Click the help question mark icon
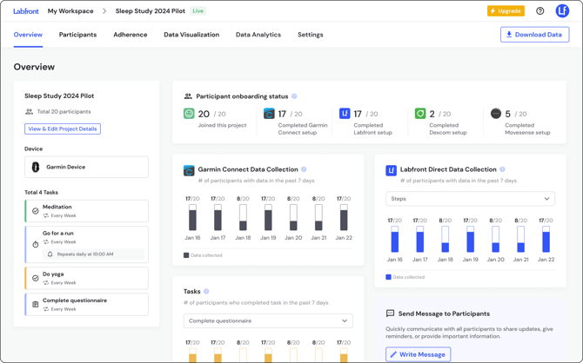 click(x=539, y=11)
